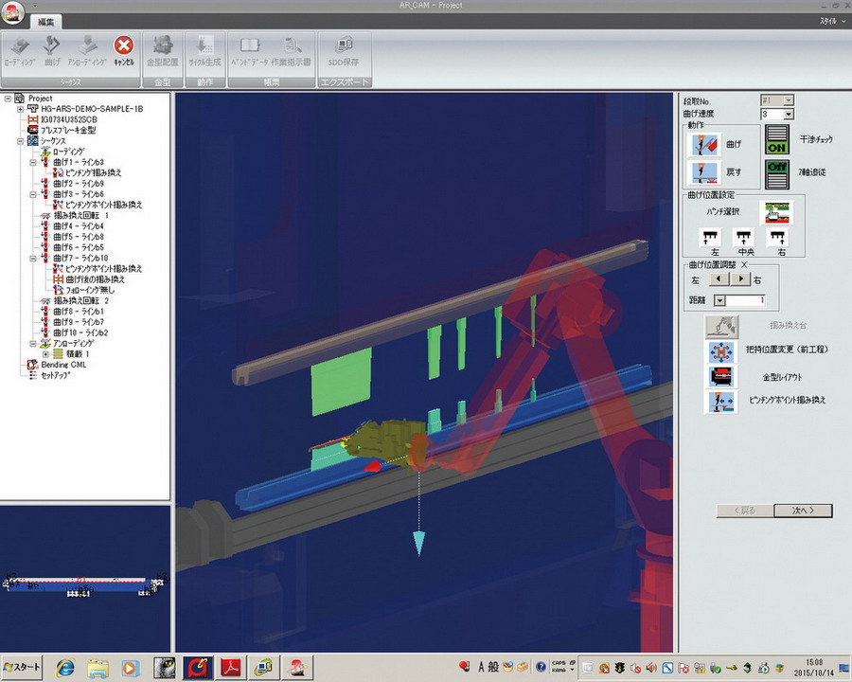The width and height of the screenshot is (852, 682).
Task: Toggle the 干渉チェック ON switch
Action: pos(777,140)
